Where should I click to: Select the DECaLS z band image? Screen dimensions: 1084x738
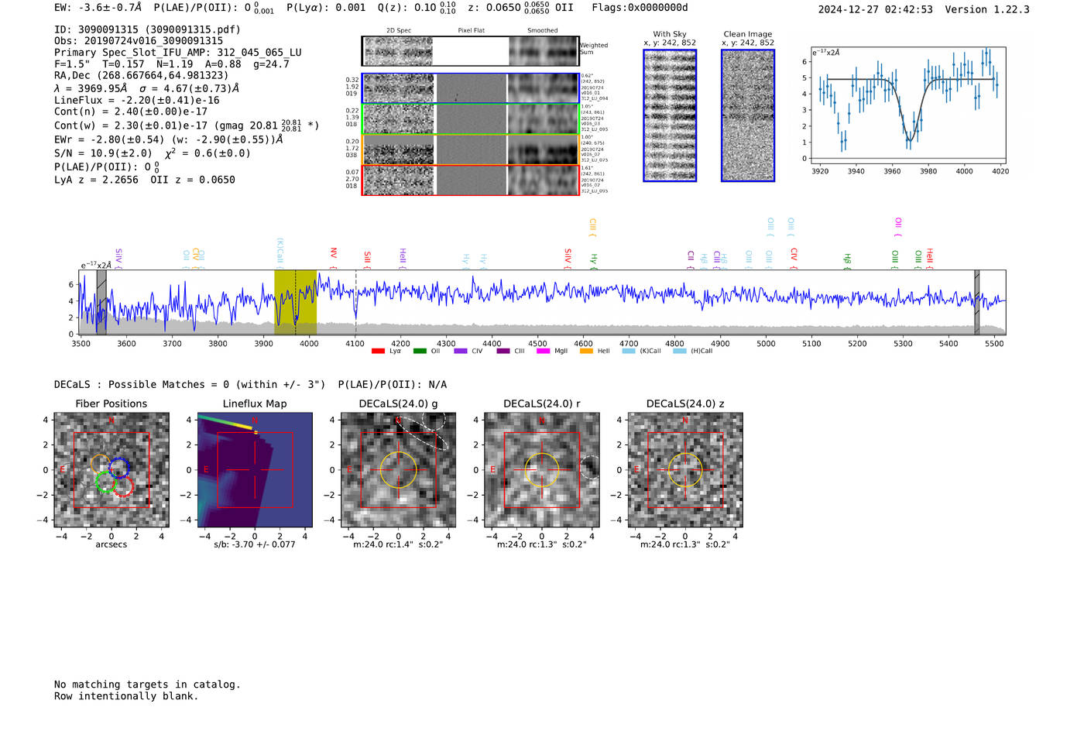[x=684, y=470]
